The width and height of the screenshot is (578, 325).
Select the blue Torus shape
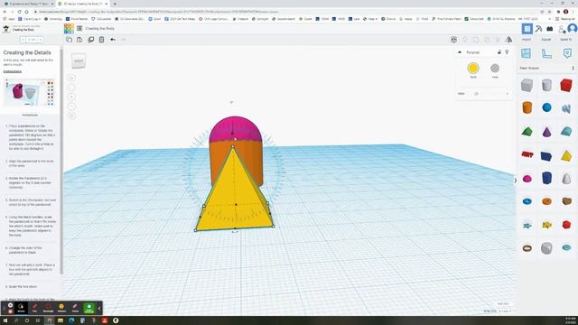point(527,201)
